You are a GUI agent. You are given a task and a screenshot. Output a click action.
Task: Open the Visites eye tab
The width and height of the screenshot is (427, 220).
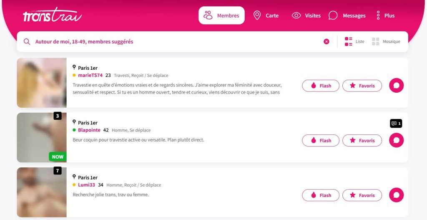(x=306, y=15)
